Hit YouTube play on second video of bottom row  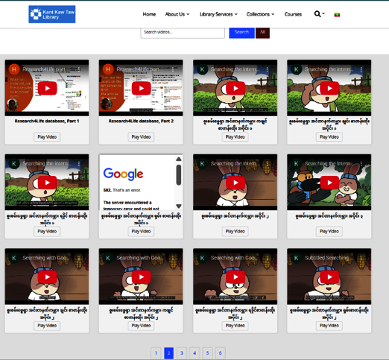click(x=141, y=277)
